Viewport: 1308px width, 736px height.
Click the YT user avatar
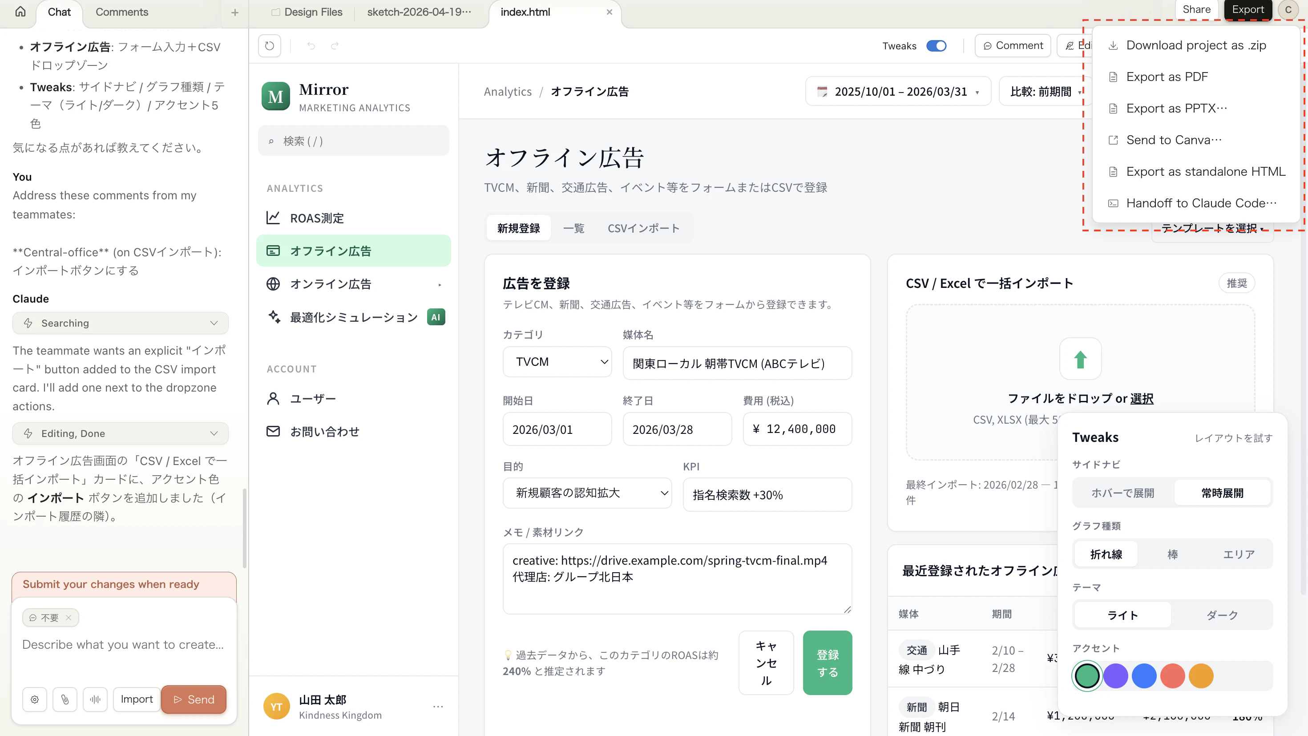click(276, 707)
